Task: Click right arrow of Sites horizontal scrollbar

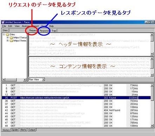Action: pos(25,80)
